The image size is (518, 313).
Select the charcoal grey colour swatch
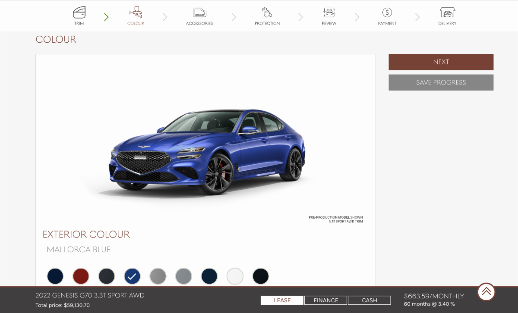tap(107, 276)
